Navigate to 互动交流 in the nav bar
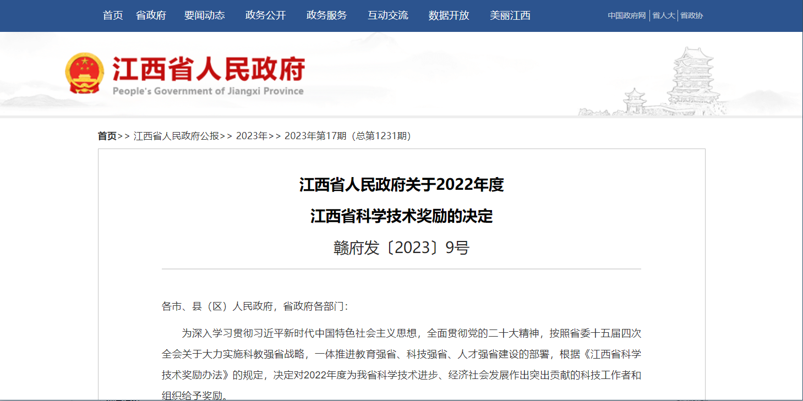The width and height of the screenshot is (803, 401). coord(387,15)
